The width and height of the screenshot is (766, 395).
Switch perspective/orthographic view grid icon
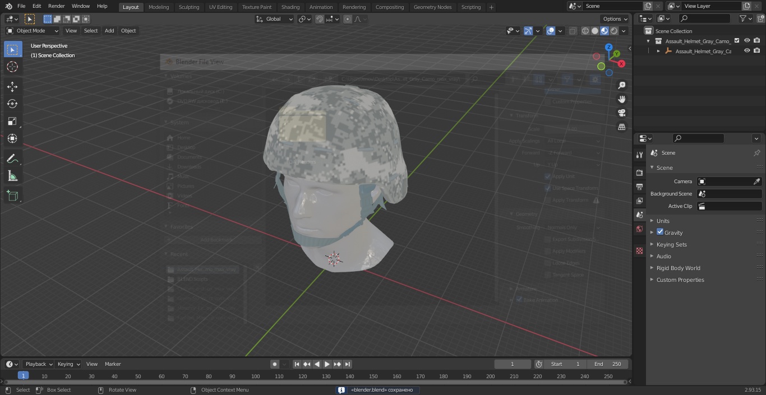point(621,127)
